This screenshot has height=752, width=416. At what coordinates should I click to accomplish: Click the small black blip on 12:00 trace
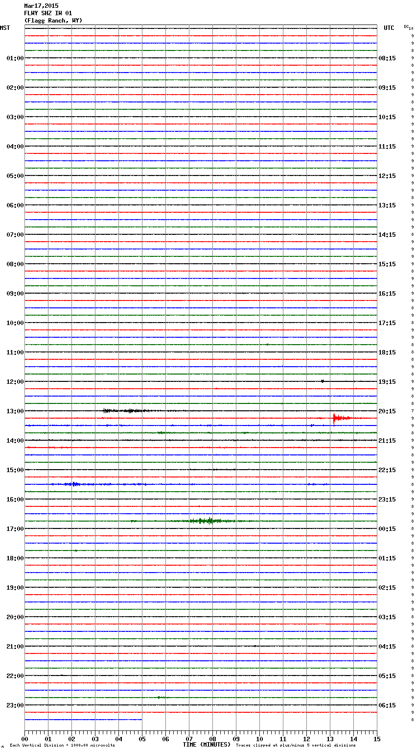point(322,381)
